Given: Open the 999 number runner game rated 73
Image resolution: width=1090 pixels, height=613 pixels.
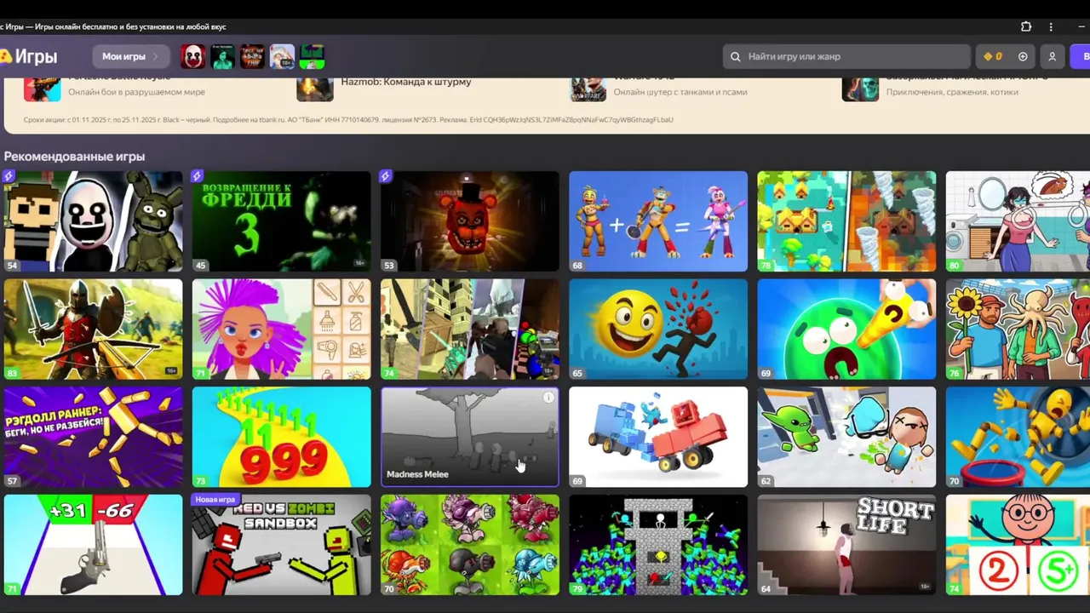Looking at the screenshot, I should point(281,437).
